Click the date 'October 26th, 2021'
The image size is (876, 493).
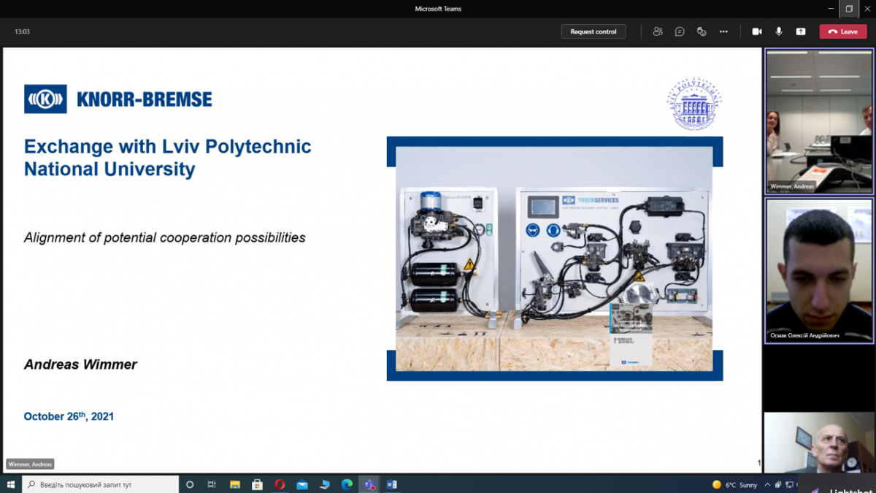click(69, 416)
